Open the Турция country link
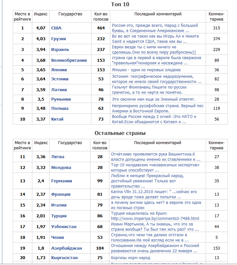The image size is (237, 265). tap(59, 216)
